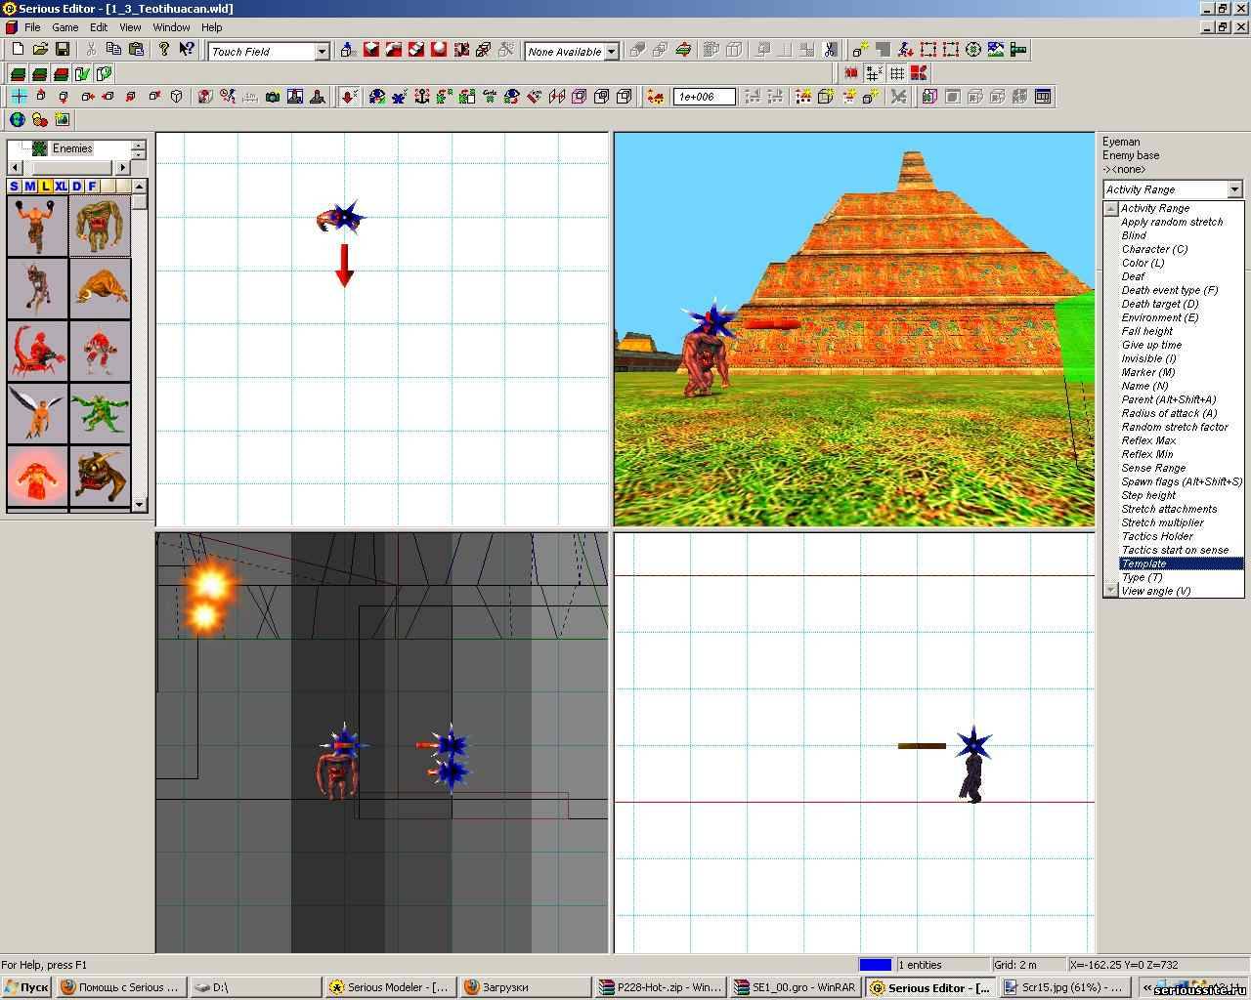This screenshot has width=1251, height=1000.
Task: Open the View menu
Action: point(130,27)
